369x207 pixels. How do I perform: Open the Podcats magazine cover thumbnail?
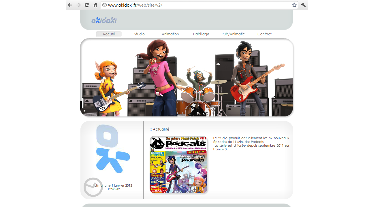[x=178, y=164]
